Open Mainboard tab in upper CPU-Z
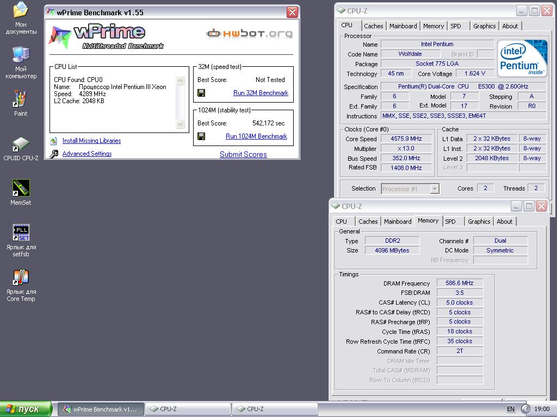The width and height of the screenshot is (557, 417). [x=403, y=26]
